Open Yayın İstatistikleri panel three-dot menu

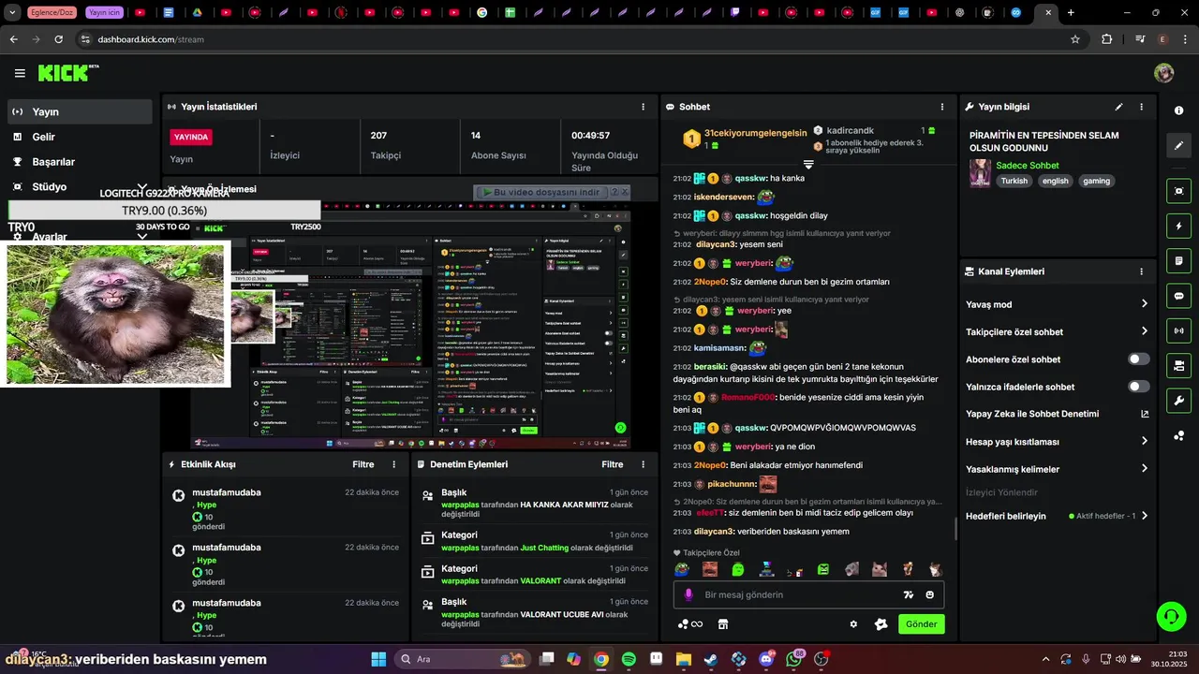(x=643, y=107)
